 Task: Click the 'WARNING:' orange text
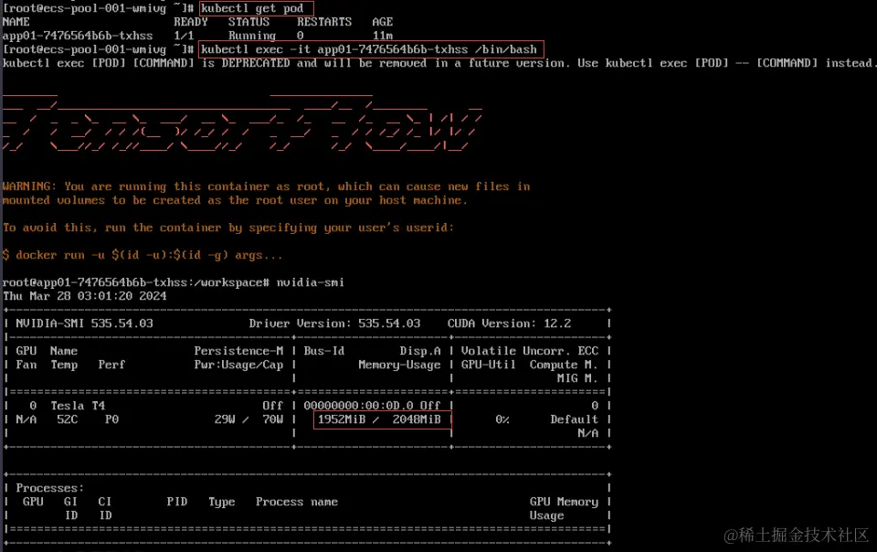coord(29,186)
